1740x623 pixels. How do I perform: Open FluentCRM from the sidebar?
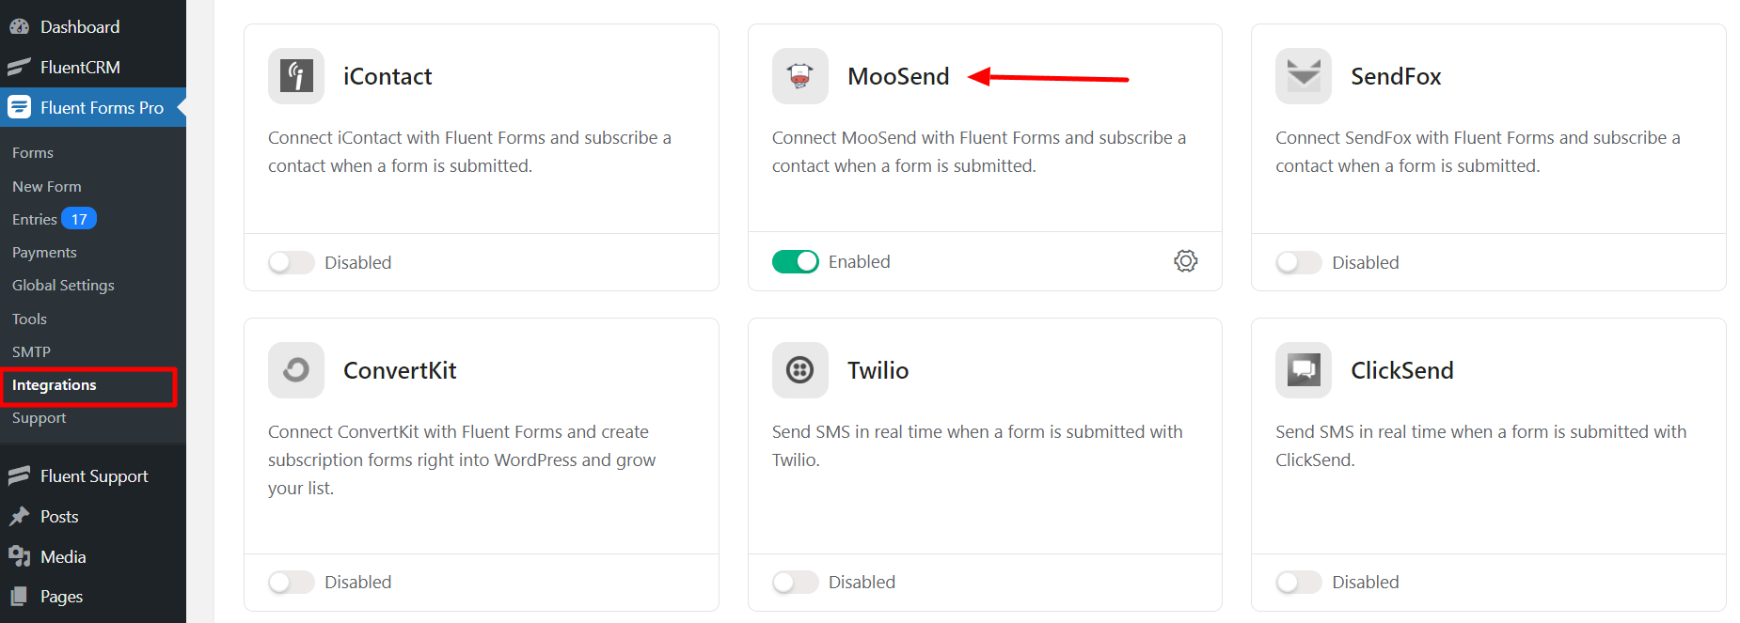(80, 68)
